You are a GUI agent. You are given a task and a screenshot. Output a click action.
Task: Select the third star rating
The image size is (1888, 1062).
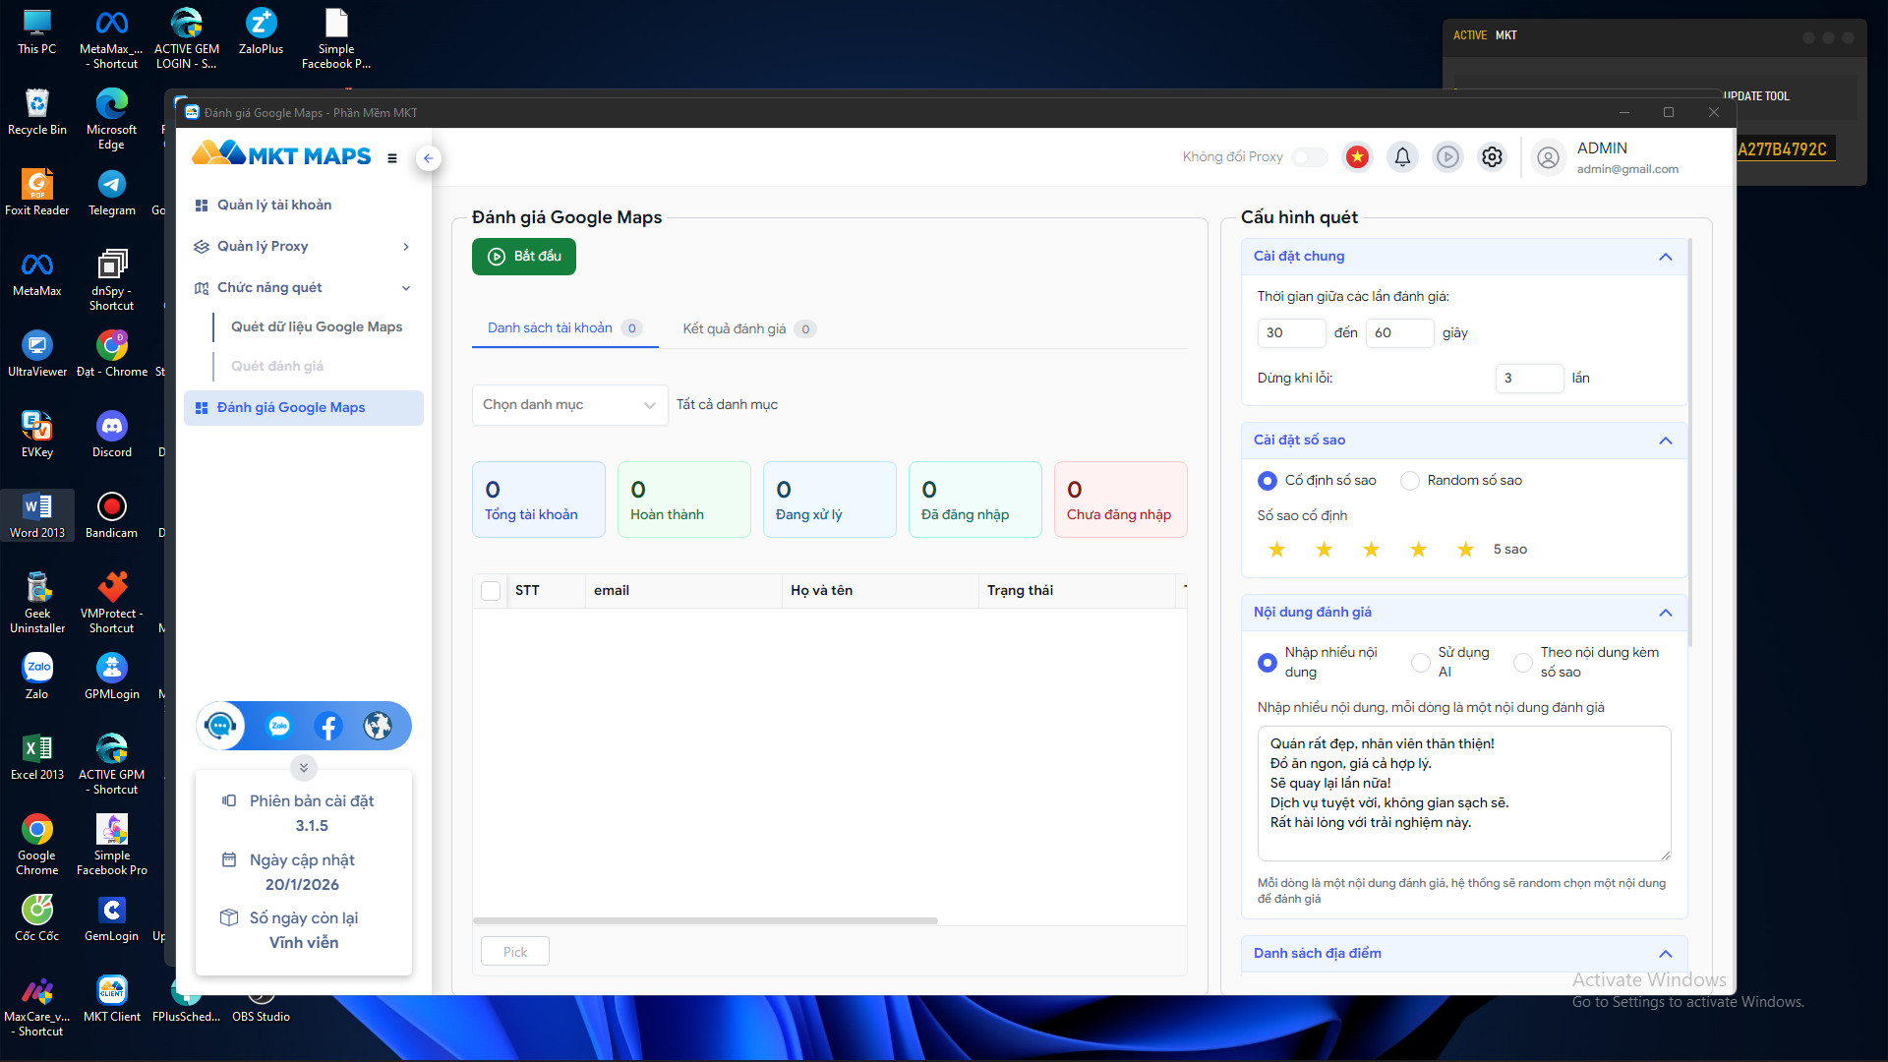point(1371,550)
